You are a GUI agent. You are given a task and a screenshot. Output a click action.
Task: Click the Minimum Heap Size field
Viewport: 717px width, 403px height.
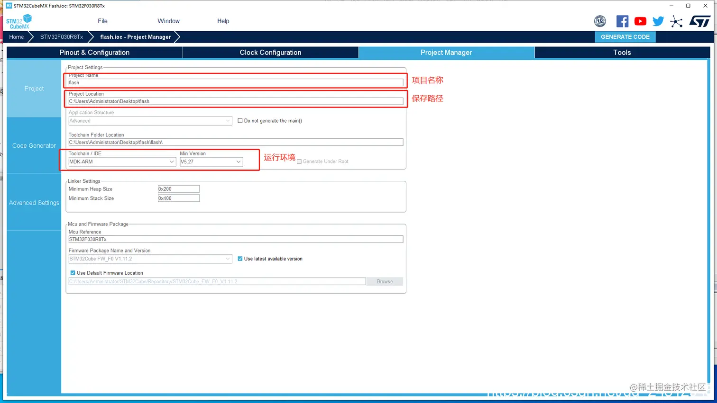[179, 189]
